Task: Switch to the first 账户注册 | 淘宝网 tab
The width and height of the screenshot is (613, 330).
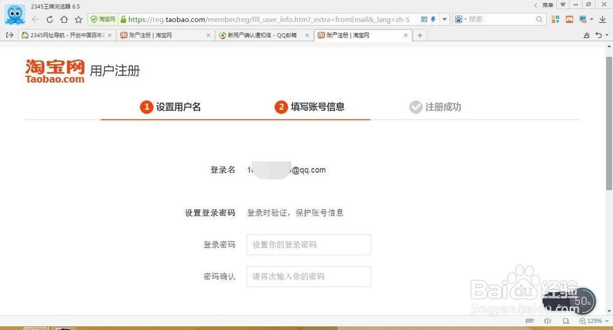Action: (164, 35)
